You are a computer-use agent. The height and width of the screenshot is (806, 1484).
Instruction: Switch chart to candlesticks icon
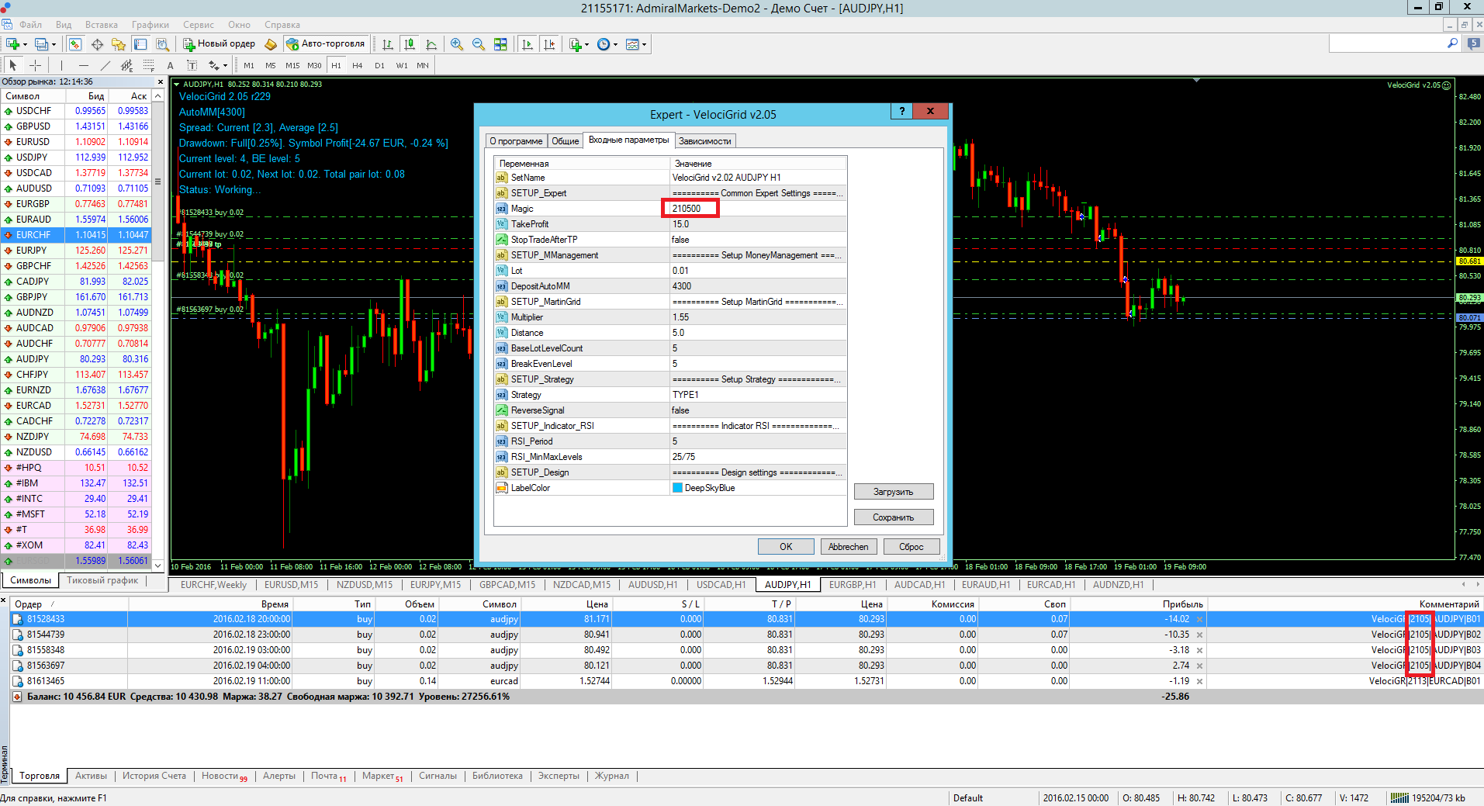coord(410,44)
